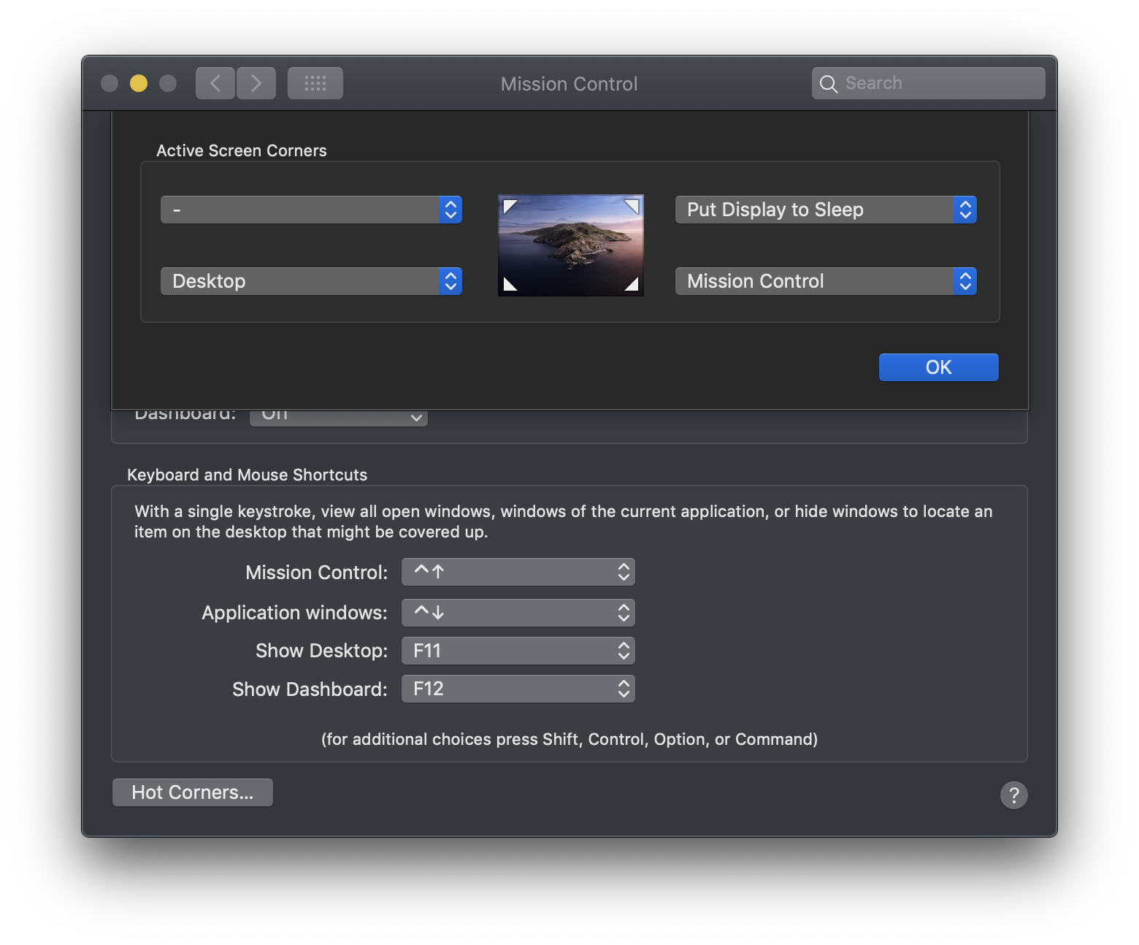This screenshot has width=1139, height=945.
Task: Change the Show Dashboard F12 shortcut
Action: [518, 689]
